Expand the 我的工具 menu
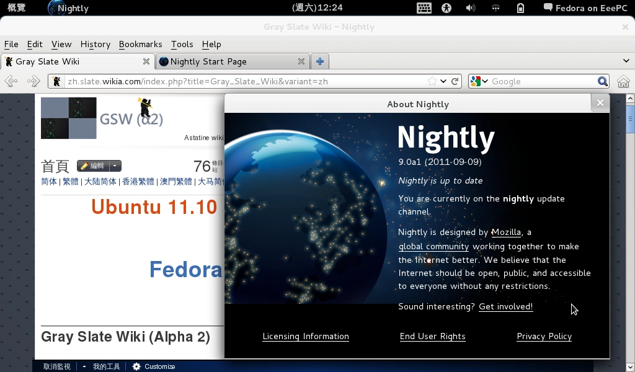 (105, 366)
